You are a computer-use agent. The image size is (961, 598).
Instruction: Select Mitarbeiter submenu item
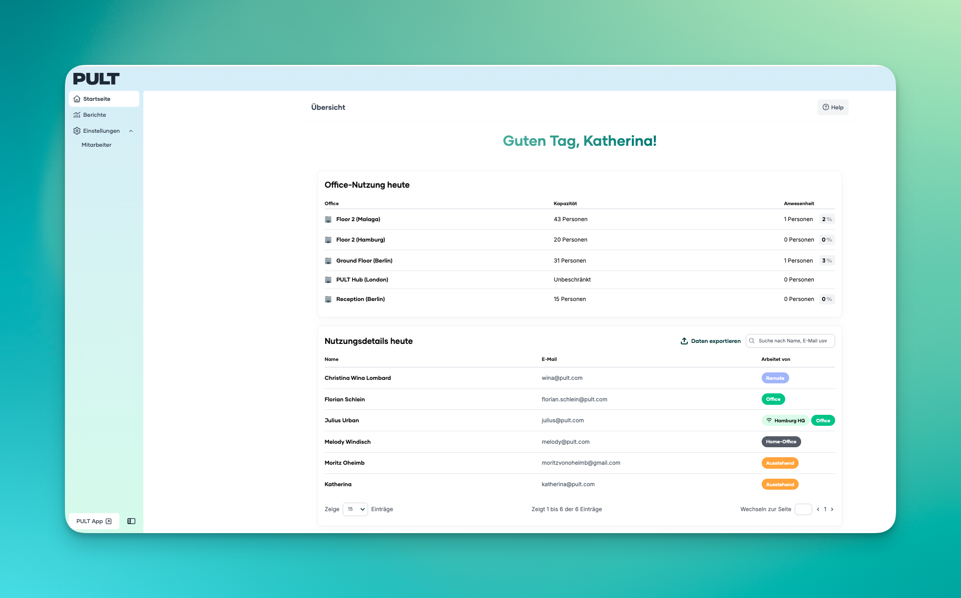[96, 145]
